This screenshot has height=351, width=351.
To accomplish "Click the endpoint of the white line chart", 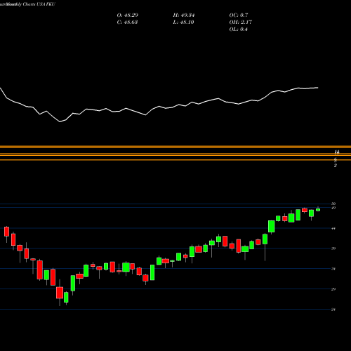I will [x=318, y=88].
